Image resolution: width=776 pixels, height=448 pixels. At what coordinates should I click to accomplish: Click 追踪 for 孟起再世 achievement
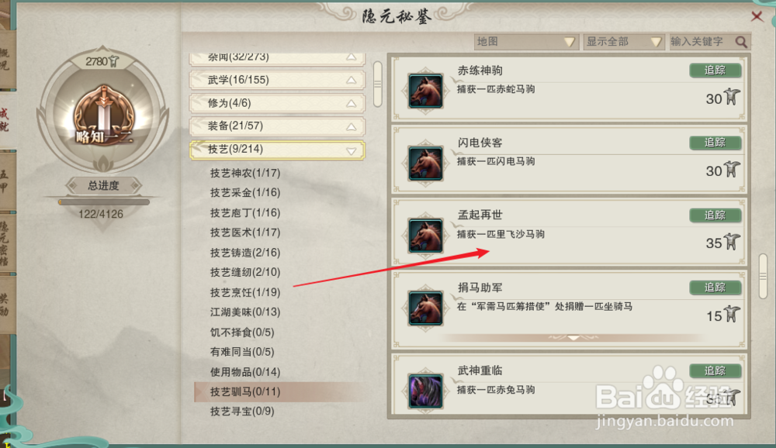tap(715, 215)
